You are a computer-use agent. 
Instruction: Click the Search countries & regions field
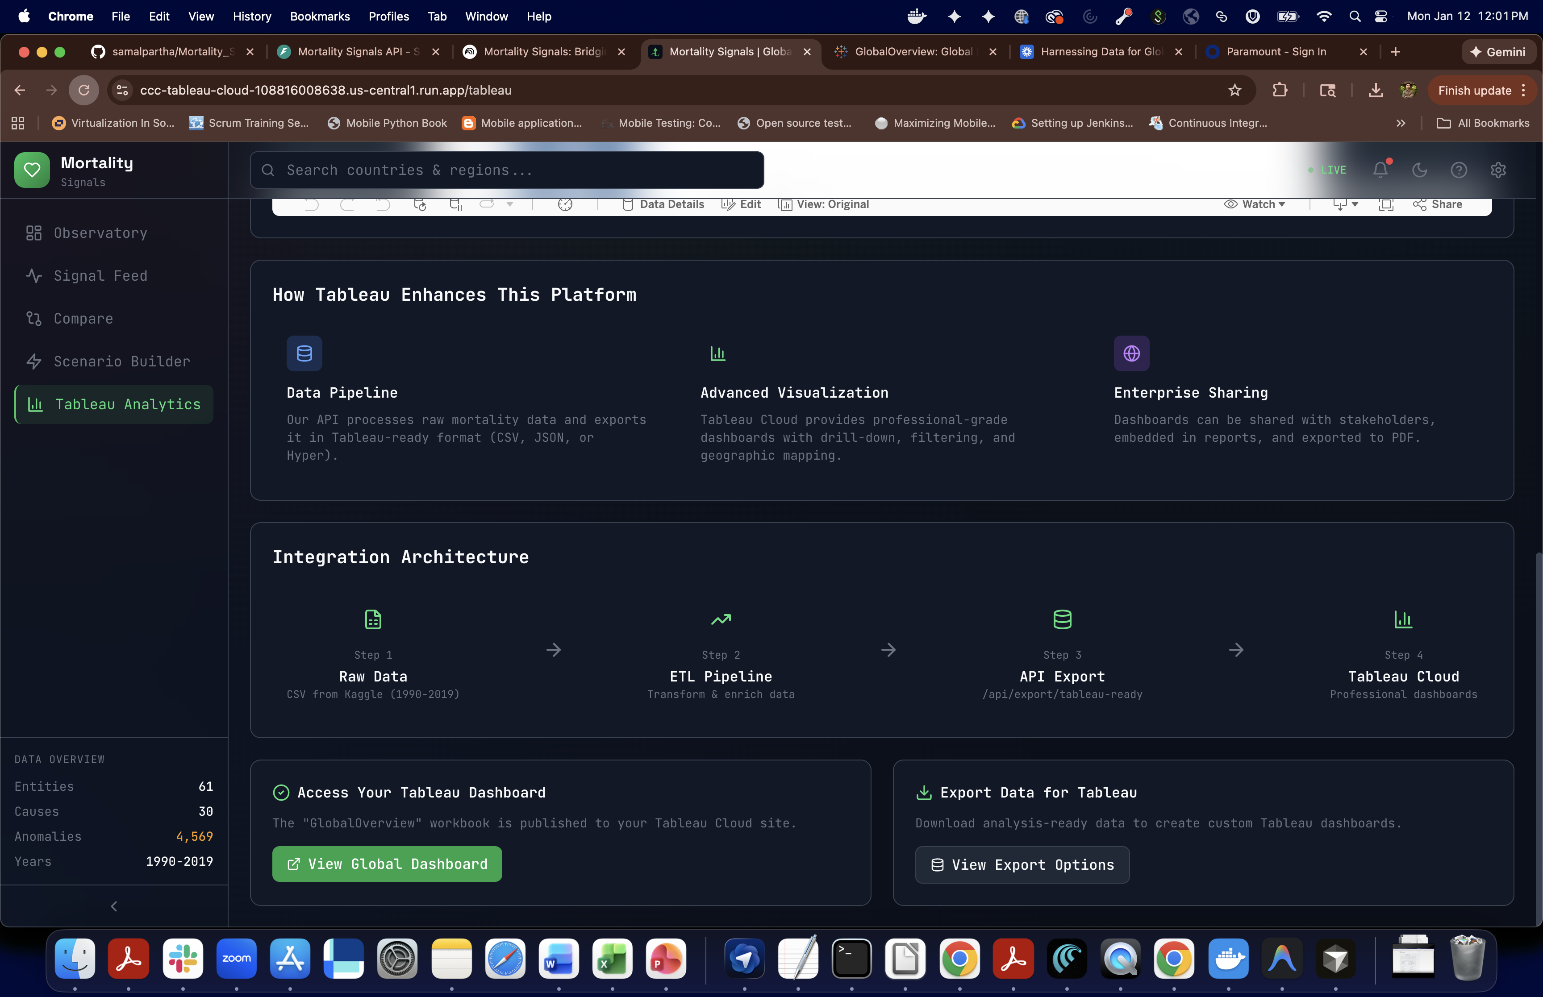pyautogui.click(x=507, y=170)
